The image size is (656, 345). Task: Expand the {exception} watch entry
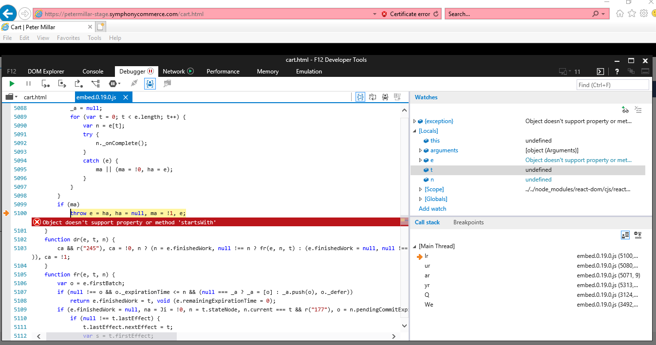415,121
